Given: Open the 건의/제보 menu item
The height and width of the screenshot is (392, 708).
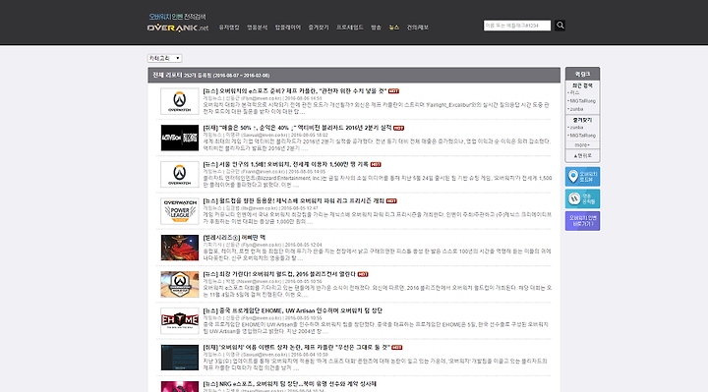Looking at the screenshot, I should click(418, 28).
